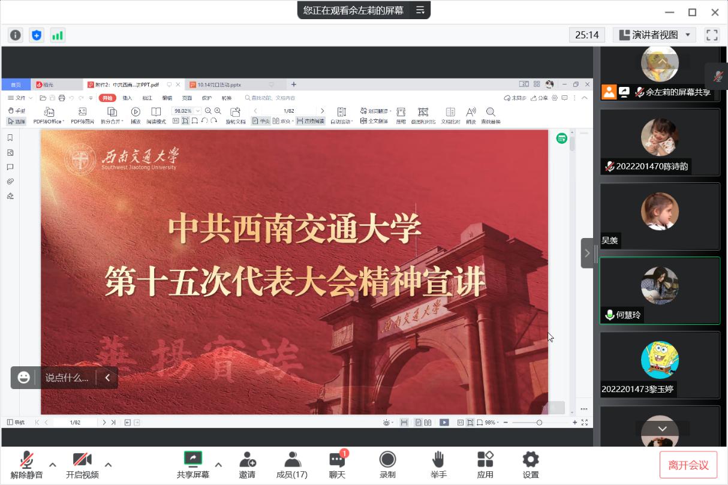
Task: Open the Chat panel with new message
Action: coord(337,465)
